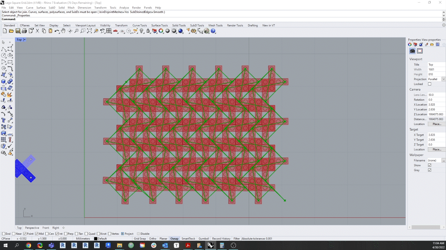Toggle the Near osnap checkbox

coord(13,234)
